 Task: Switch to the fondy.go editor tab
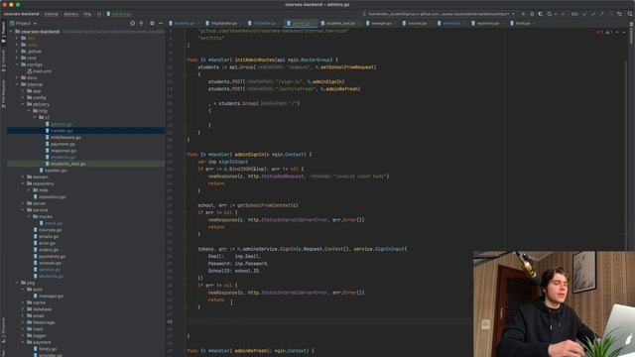(x=523, y=24)
